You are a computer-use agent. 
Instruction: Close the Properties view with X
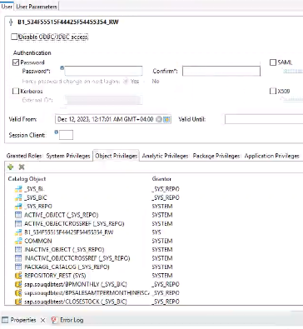coord(42,320)
